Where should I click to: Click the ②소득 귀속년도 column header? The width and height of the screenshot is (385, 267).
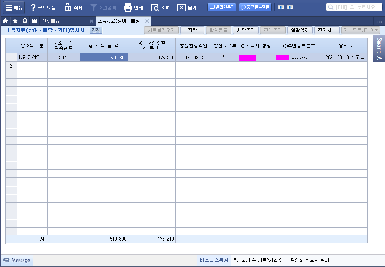click(x=64, y=46)
